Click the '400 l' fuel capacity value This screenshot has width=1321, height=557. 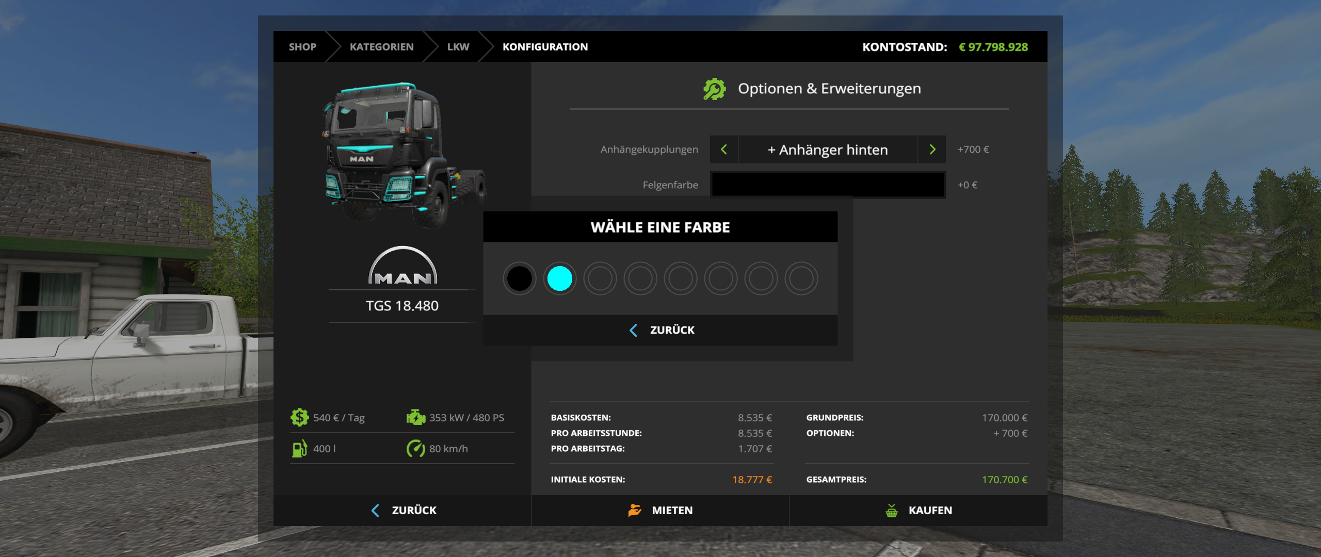coord(325,449)
